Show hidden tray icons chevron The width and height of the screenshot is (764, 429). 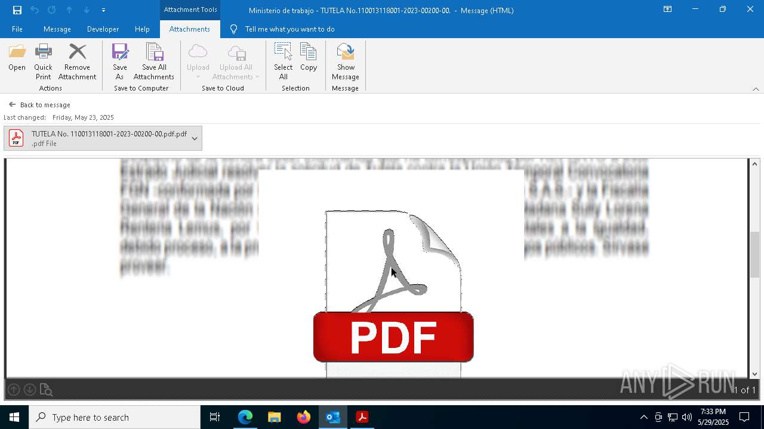pos(643,417)
